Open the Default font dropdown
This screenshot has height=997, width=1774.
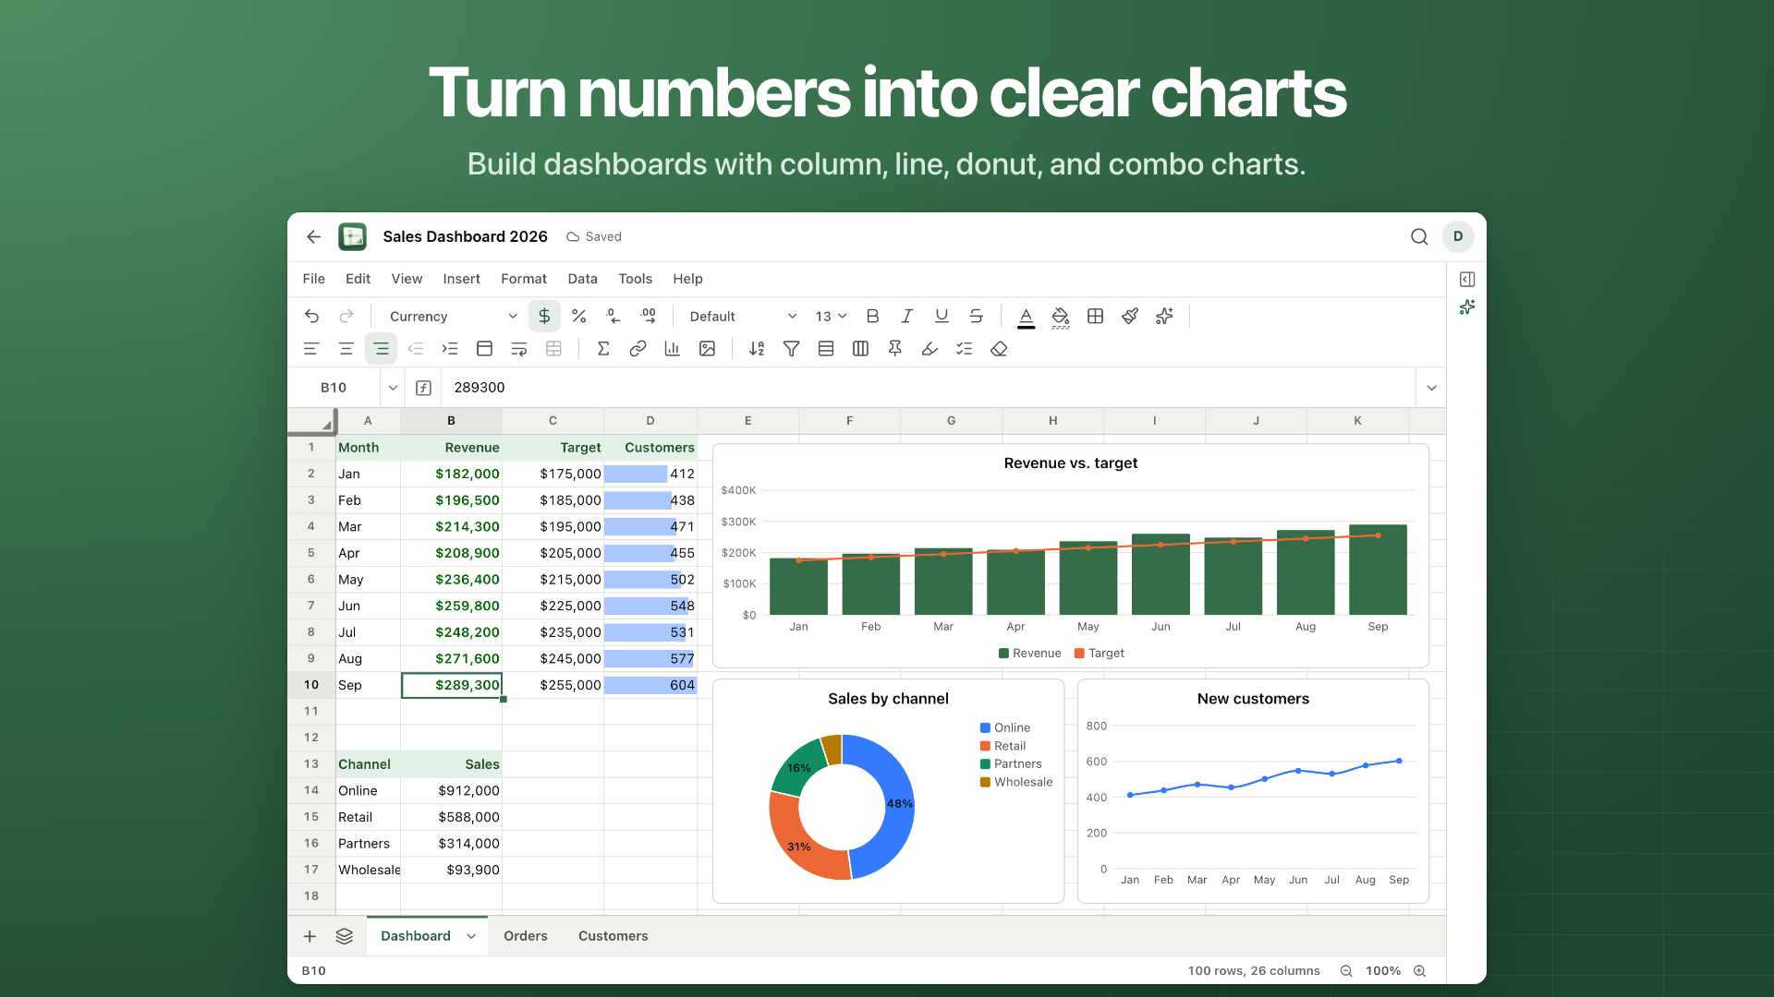point(743,317)
